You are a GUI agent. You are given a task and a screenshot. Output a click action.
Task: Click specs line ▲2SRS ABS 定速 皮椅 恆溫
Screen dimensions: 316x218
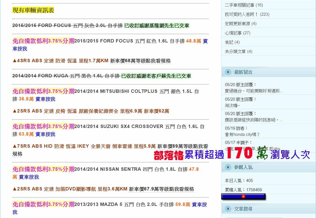[x=91, y=111]
